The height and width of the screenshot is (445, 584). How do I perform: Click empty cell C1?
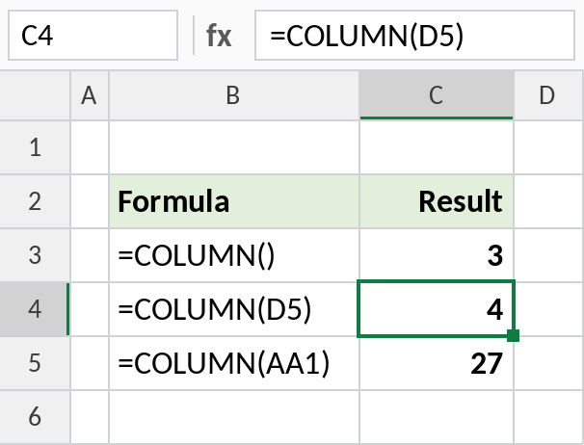click(437, 147)
